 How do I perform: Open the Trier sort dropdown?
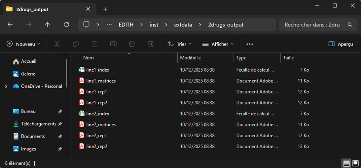[179, 44]
